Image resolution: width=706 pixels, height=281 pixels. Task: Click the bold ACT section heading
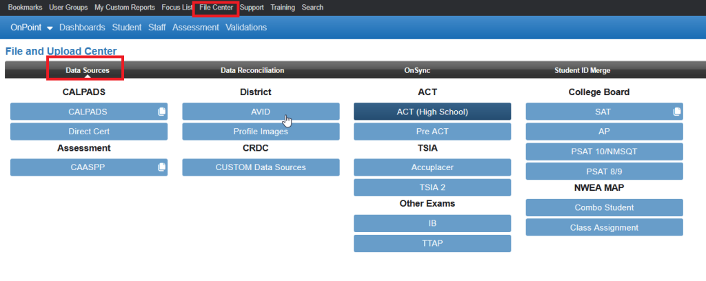[x=427, y=92]
